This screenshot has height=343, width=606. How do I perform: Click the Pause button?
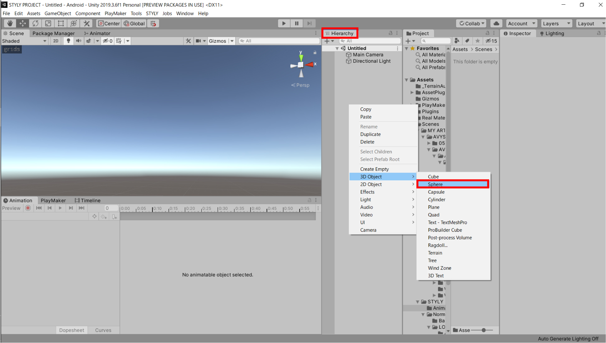297,23
